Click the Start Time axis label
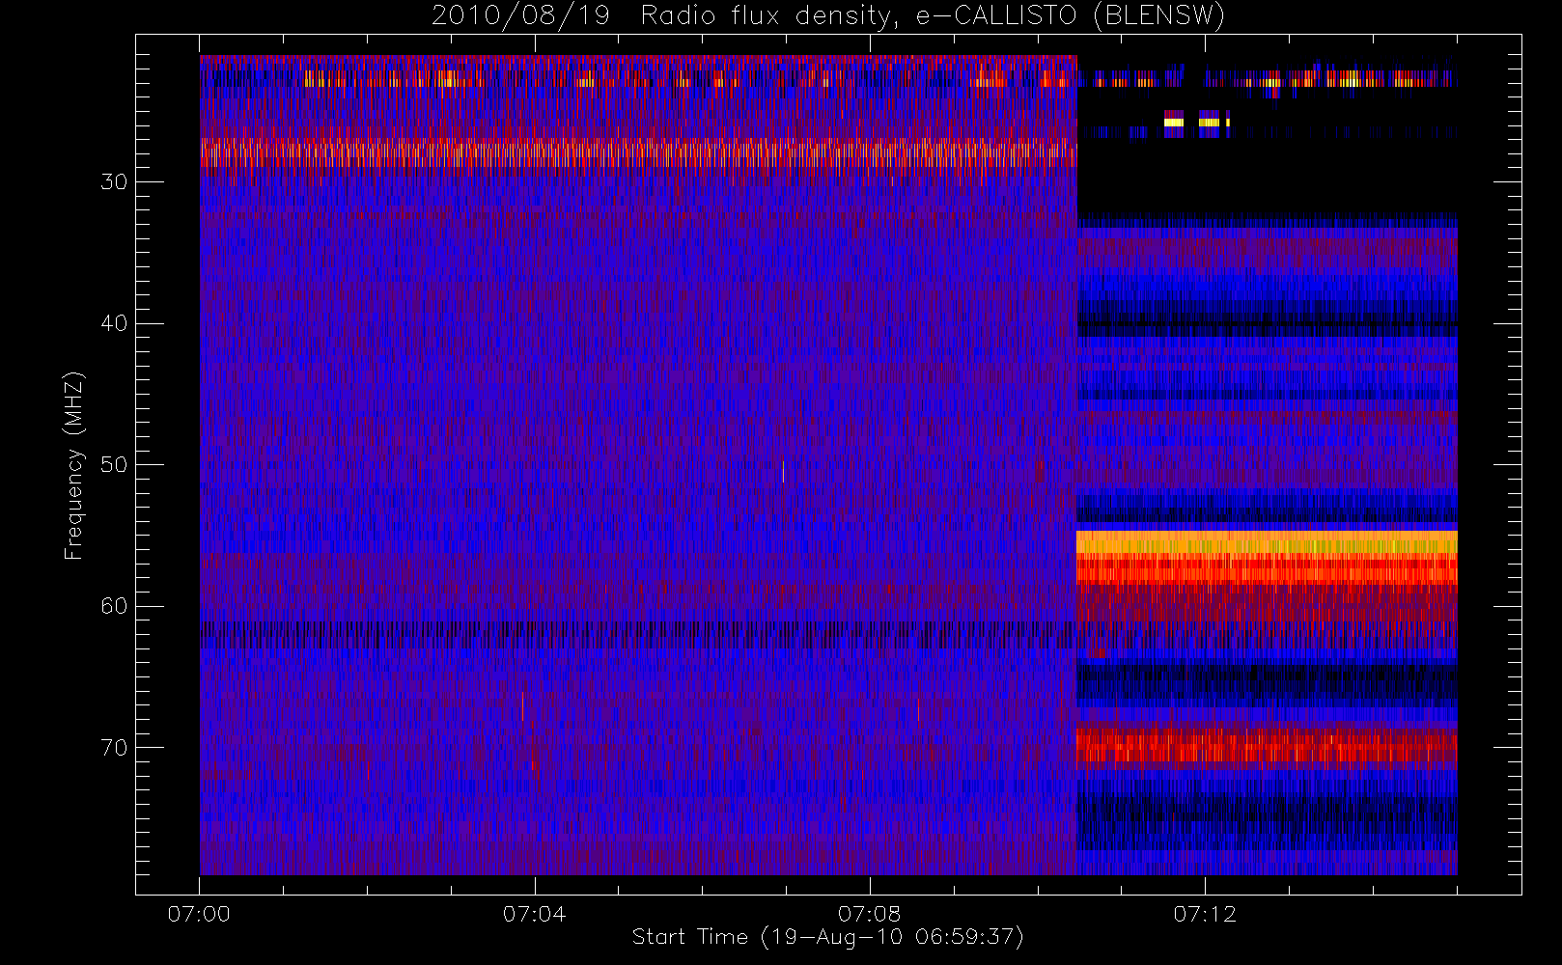The image size is (1562, 965). pos(828,937)
